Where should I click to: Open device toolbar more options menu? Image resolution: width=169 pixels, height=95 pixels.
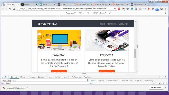[x=165, y=13]
